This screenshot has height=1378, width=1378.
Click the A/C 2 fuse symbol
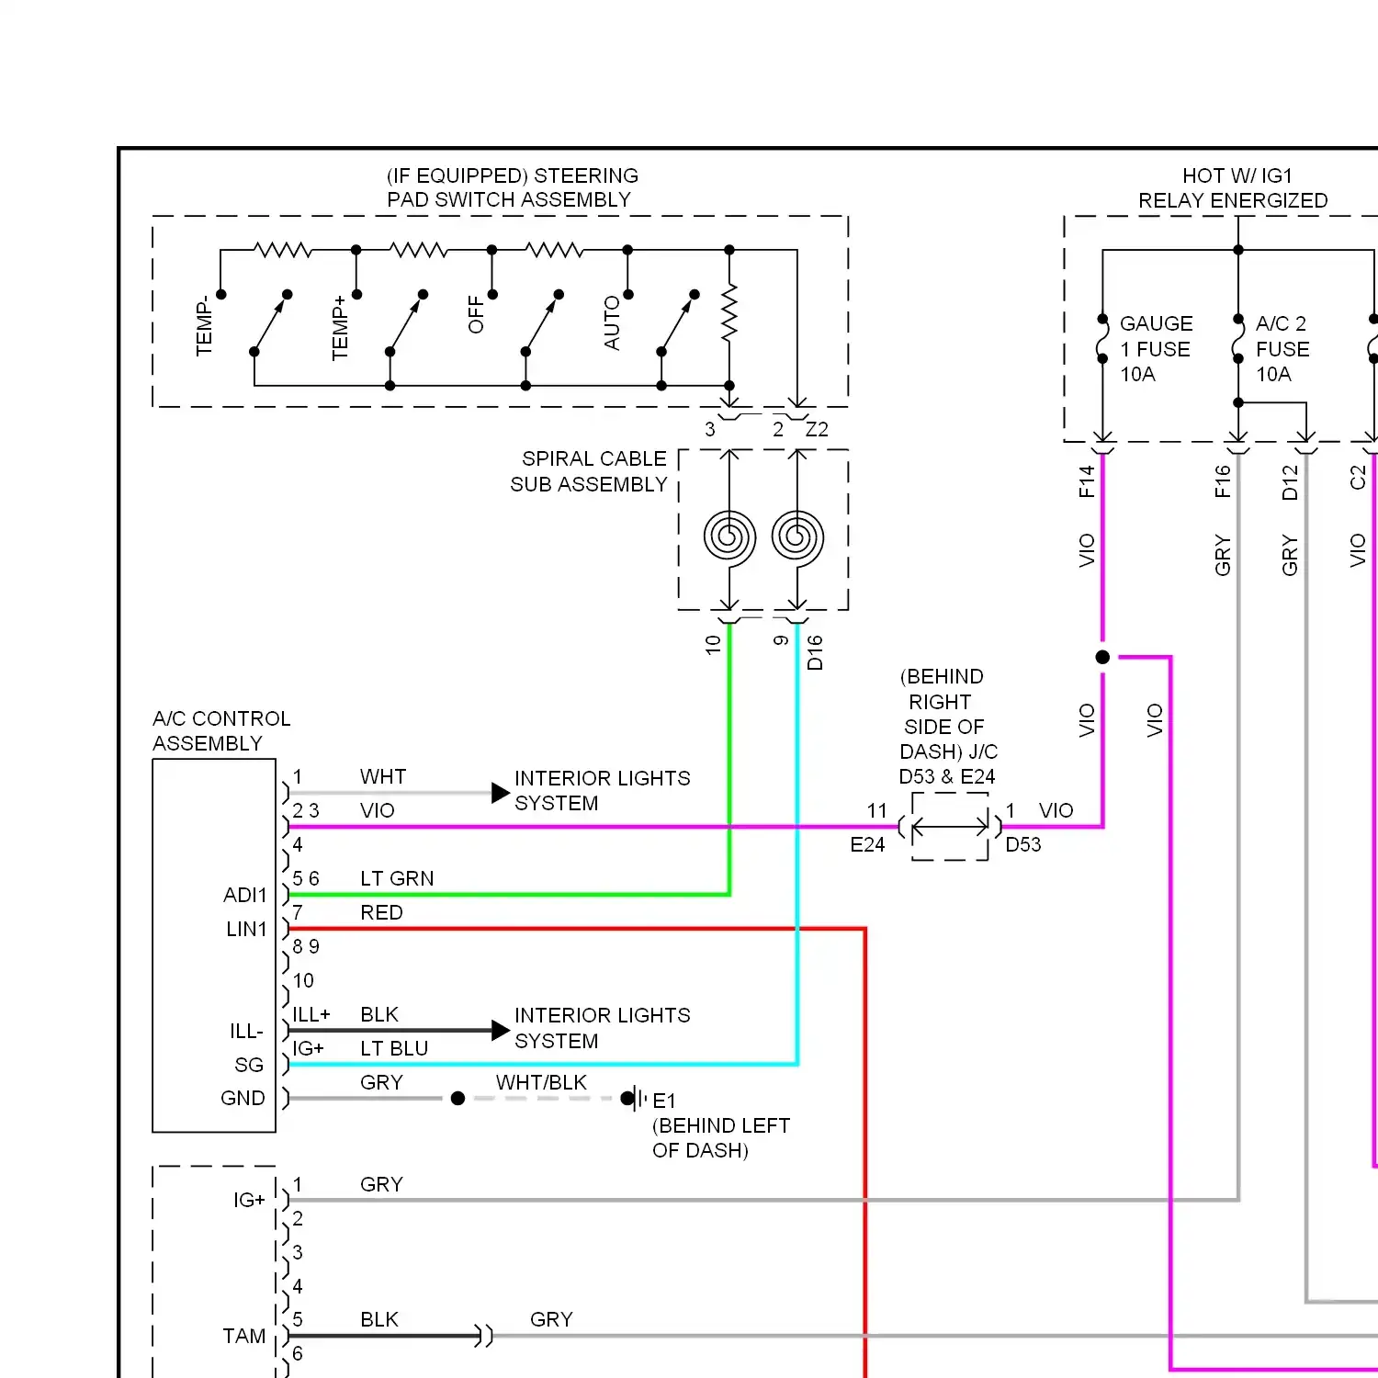(x=1238, y=339)
